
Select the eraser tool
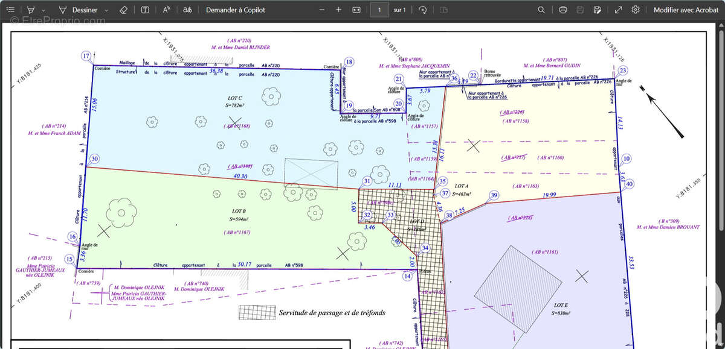[x=124, y=10]
